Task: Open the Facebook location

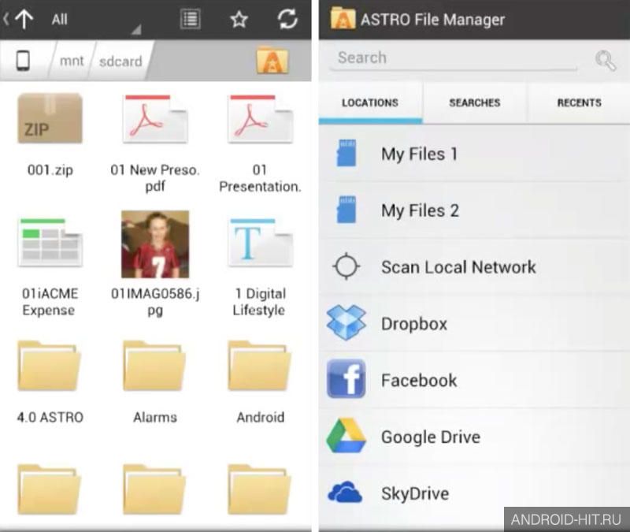Action: [475, 381]
